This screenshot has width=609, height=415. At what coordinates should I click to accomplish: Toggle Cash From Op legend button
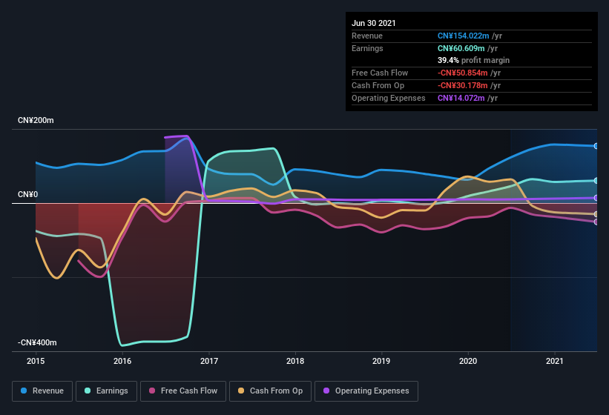coord(270,391)
